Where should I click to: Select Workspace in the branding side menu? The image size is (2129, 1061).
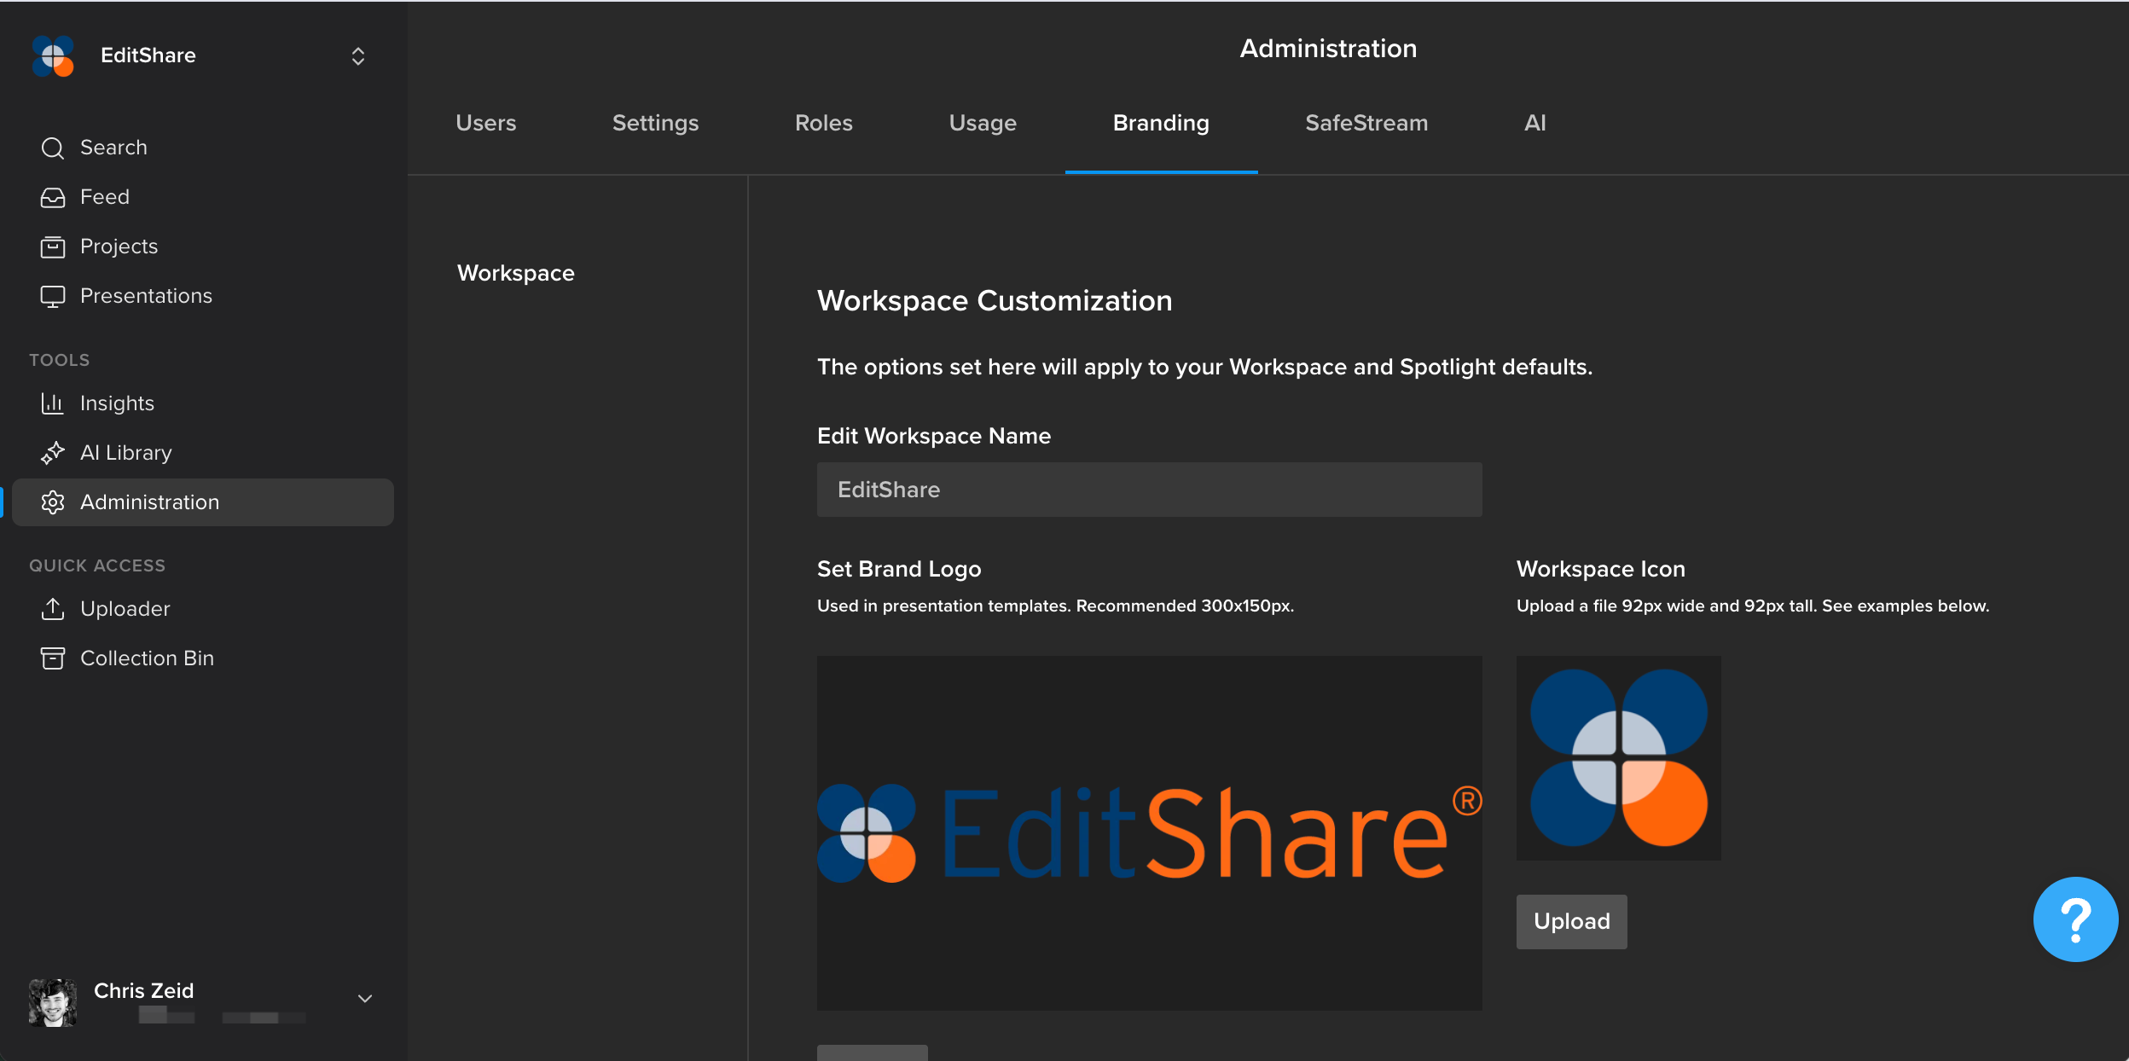click(516, 273)
